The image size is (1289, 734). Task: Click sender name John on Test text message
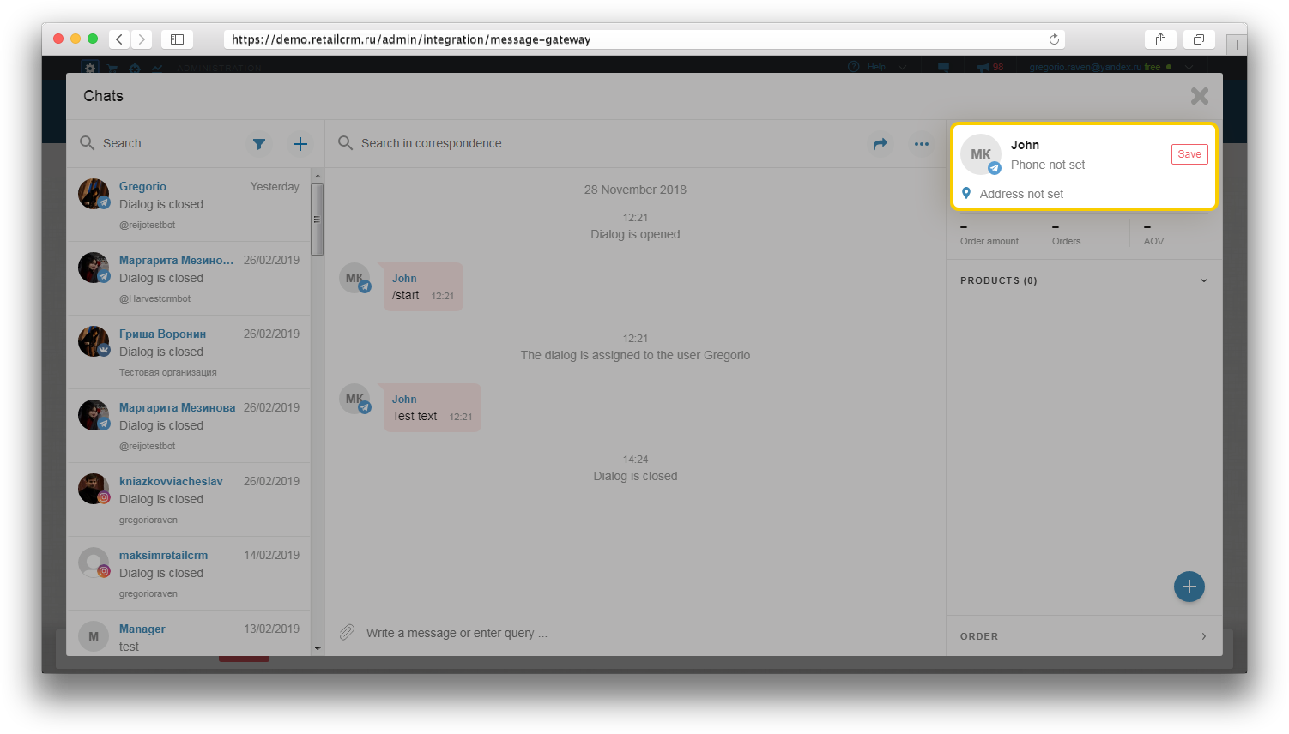[404, 400]
